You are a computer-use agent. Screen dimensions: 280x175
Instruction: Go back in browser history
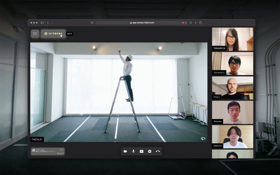[x=48, y=23]
